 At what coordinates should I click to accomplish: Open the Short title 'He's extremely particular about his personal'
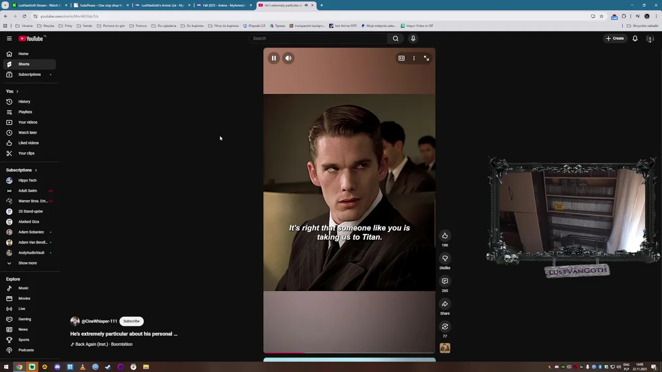pyautogui.click(x=124, y=334)
